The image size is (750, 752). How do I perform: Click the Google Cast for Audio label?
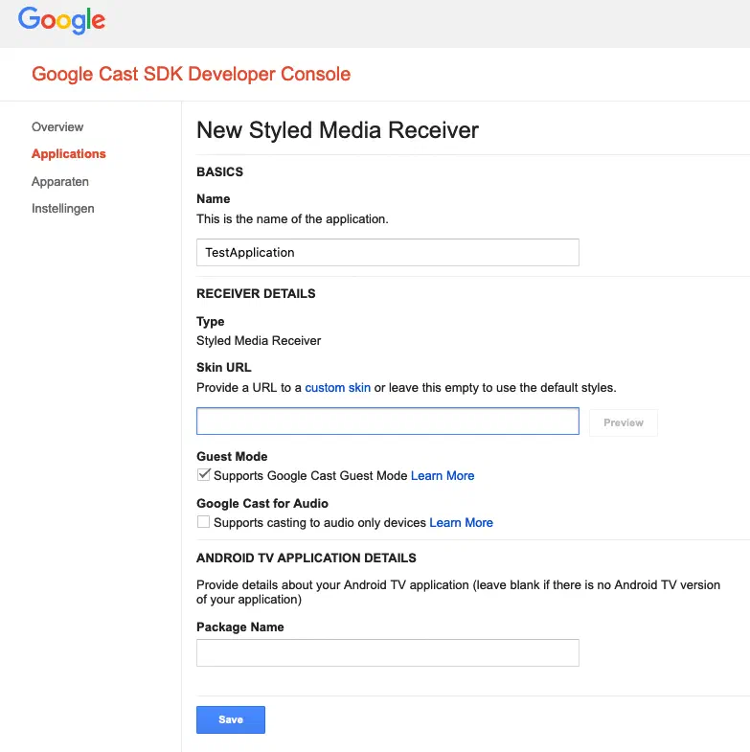click(x=262, y=503)
